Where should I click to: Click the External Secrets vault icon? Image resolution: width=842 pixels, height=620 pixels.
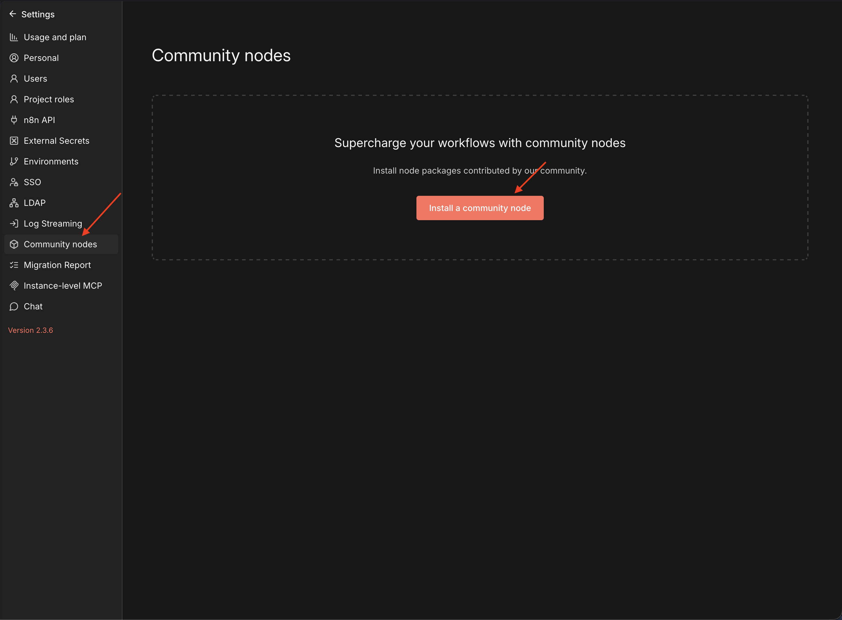(14, 141)
